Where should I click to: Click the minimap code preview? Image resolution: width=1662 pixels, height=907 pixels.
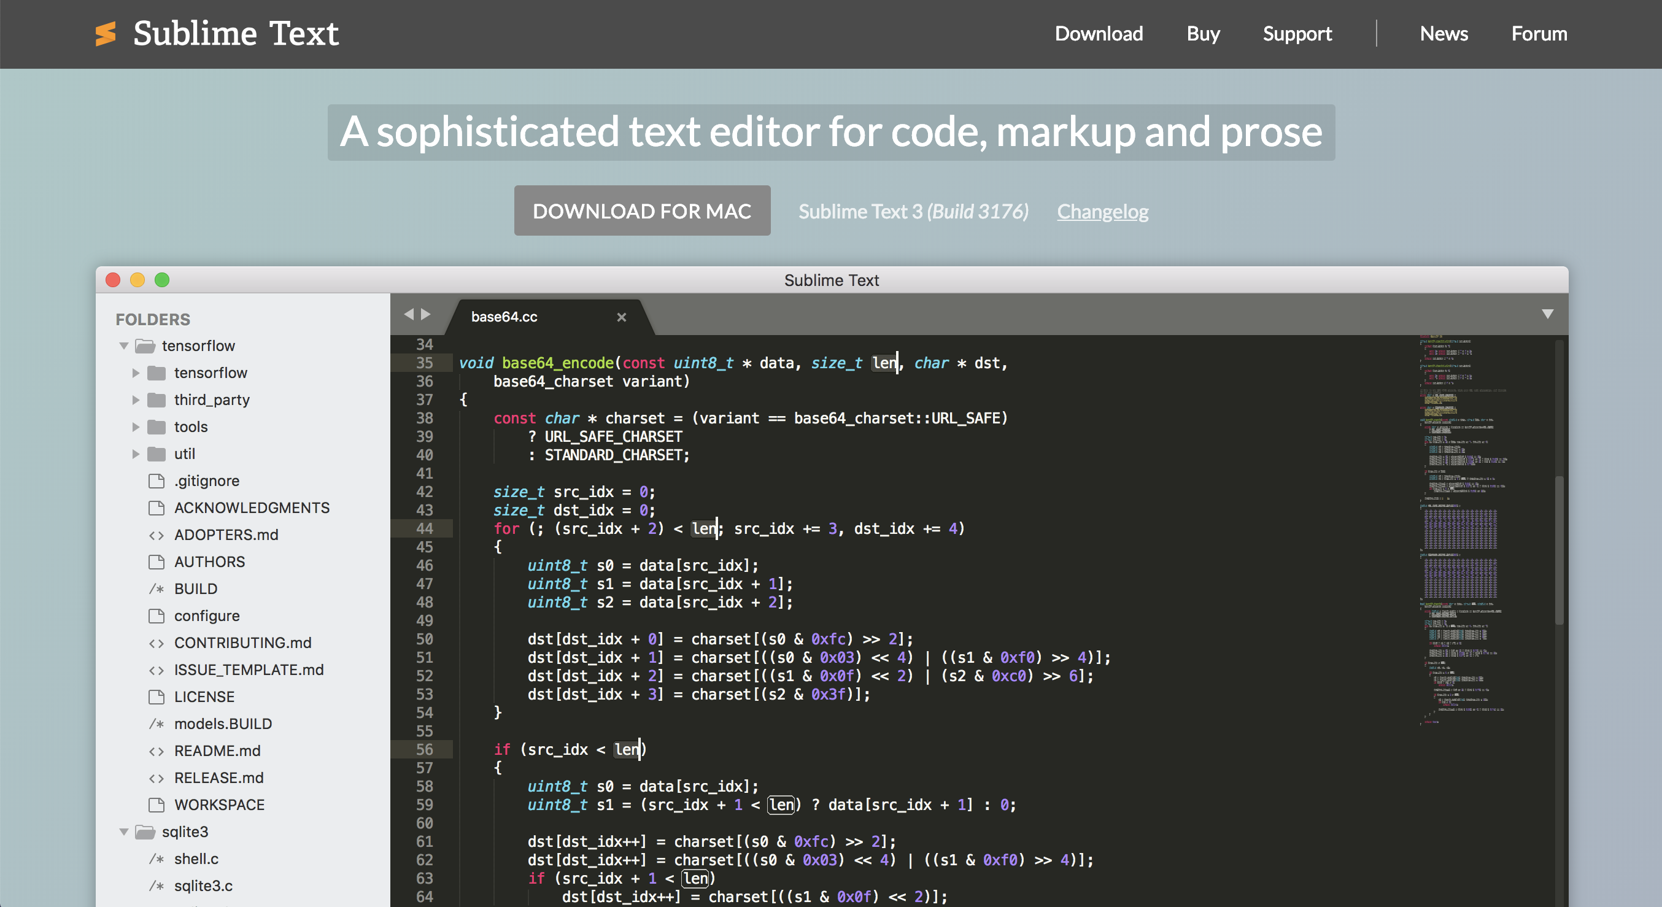pos(1464,529)
